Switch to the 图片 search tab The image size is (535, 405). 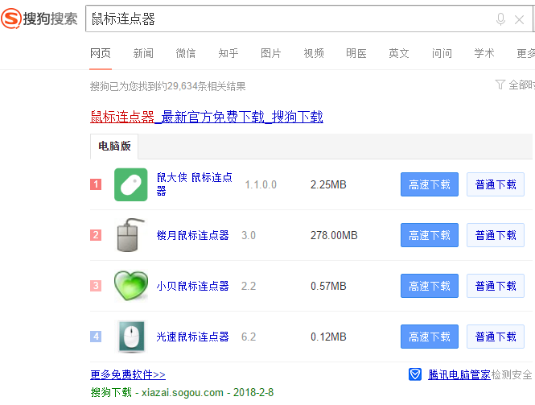tap(271, 53)
